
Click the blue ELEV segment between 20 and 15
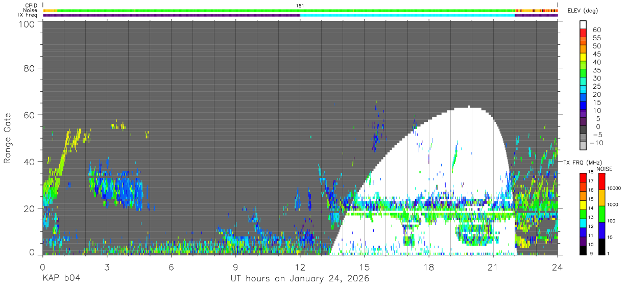point(583,98)
